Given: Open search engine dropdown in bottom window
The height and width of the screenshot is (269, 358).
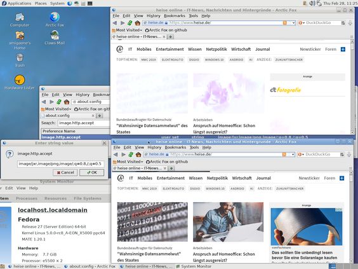Looking at the screenshot, I should point(302,155).
